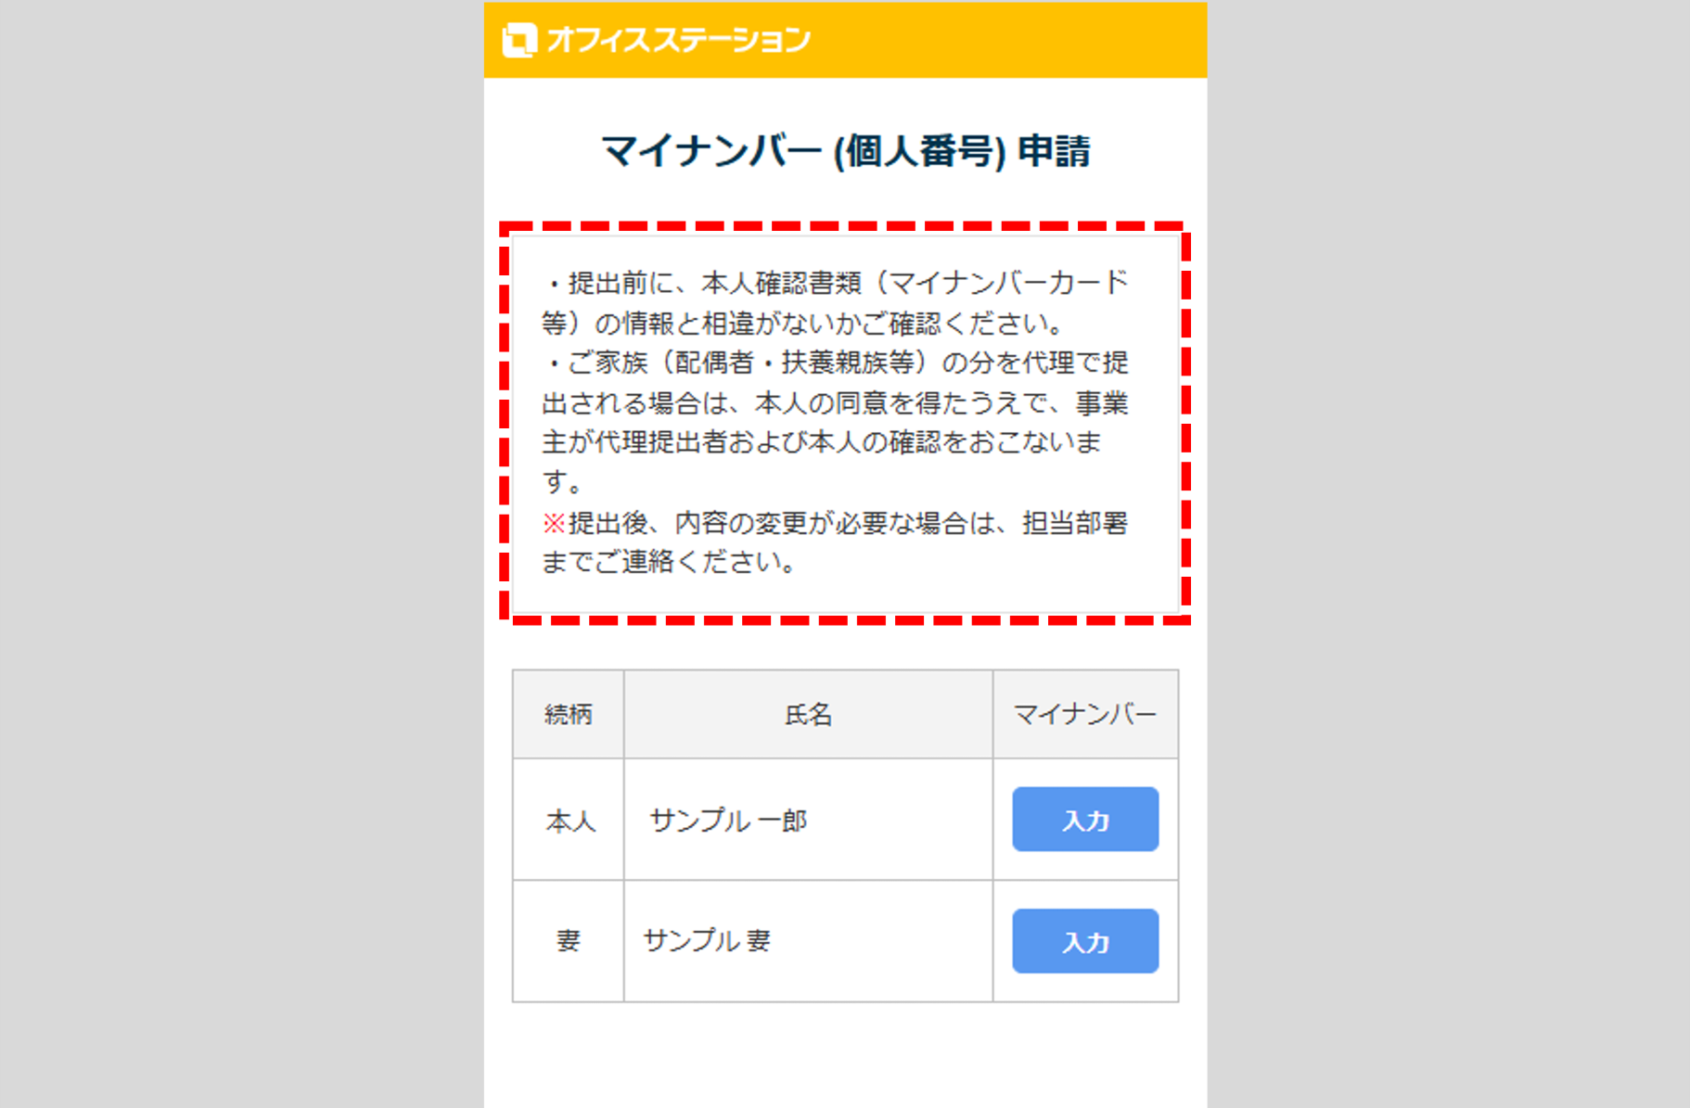Click 入力 button for サンプル 一郎
This screenshot has height=1108, width=1690.
1085,820
